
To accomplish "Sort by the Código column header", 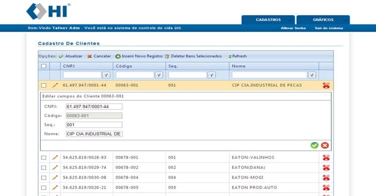I will [124, 66].
